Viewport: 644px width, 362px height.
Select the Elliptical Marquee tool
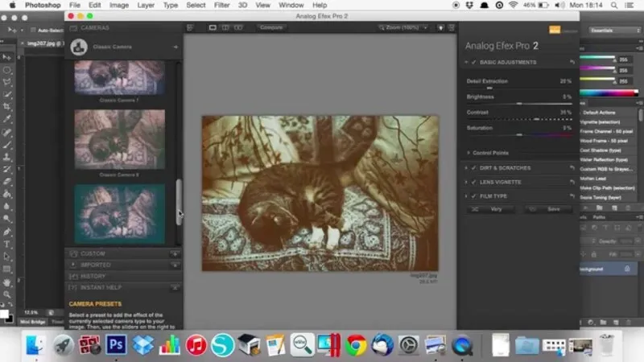pos(7,70)
